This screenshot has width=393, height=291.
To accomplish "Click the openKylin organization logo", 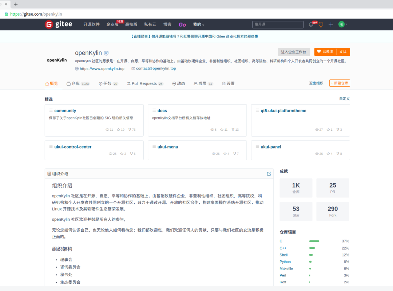I will click(57, 60).
